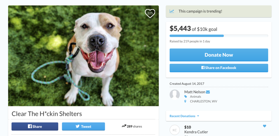Click the Share on Facebook button
The height and width of the screenshot is (136, 279).
coord(219,68)
